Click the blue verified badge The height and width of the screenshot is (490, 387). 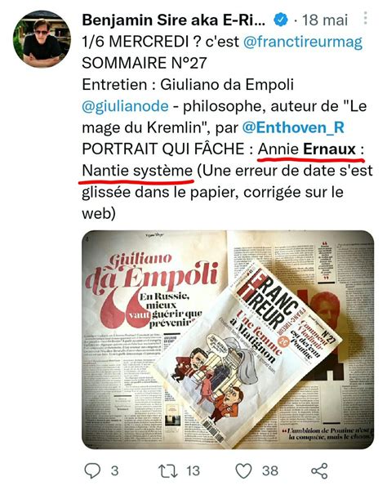[x=281, y=20]
